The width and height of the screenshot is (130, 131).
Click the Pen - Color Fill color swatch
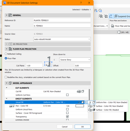(x=80, y=106)
